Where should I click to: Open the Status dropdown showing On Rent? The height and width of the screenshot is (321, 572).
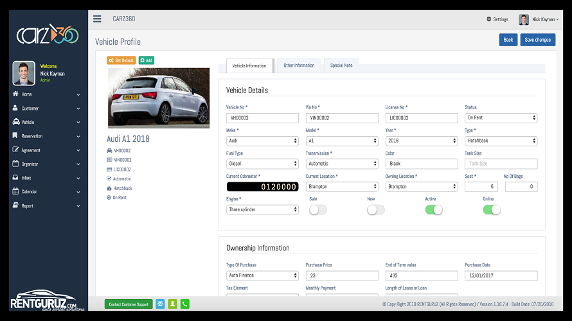coord(501,118)
